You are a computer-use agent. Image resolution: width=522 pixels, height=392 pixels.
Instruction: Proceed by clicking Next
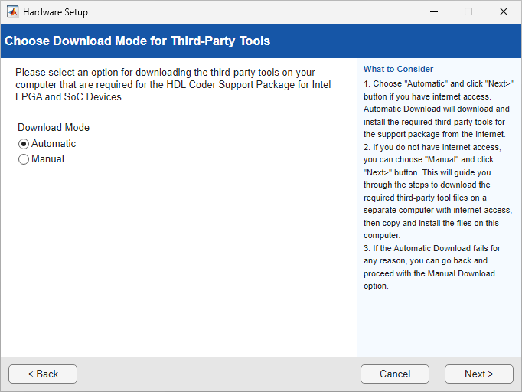(x=478, y=374)
